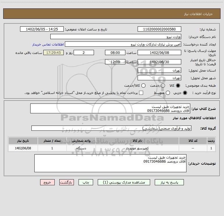Toggle the اسناد خزانه اسلامی payment checkbox
Viewport: 224px width, 216px height.
point(141,93)
